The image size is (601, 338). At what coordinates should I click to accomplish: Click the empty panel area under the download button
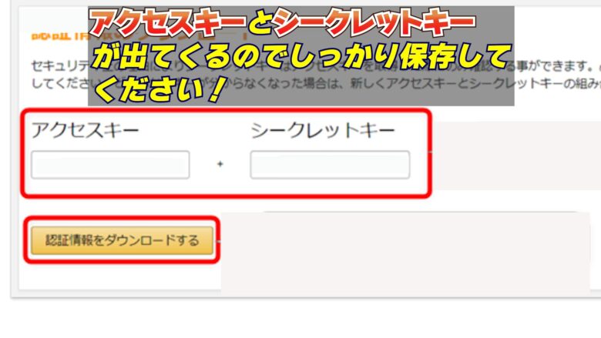click(119, 276)
